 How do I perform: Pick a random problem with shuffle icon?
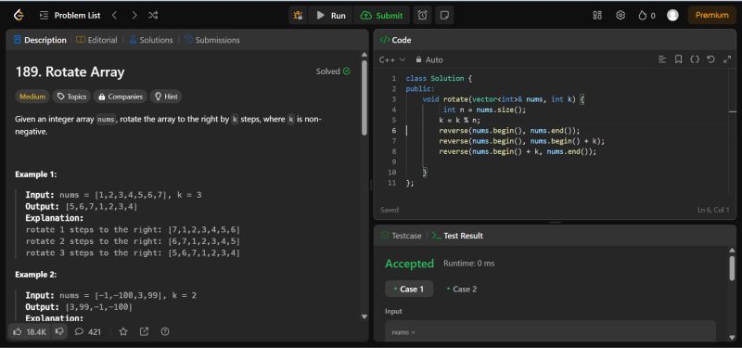click(153, 15)
